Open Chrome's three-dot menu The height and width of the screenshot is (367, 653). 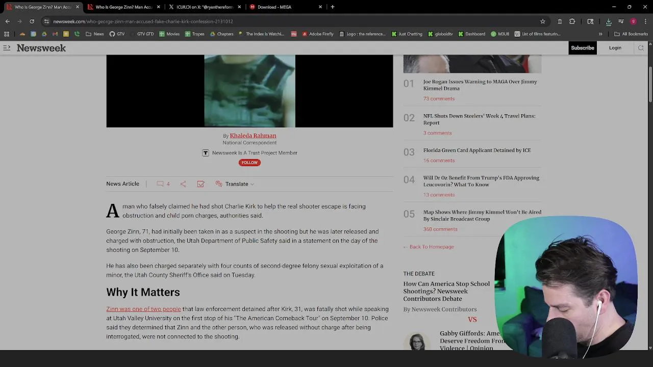click(645, 21)
